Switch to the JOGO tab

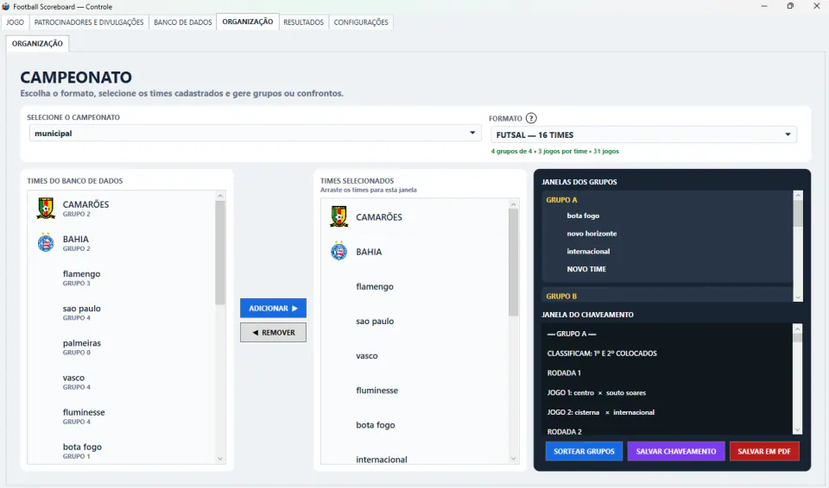15,22
